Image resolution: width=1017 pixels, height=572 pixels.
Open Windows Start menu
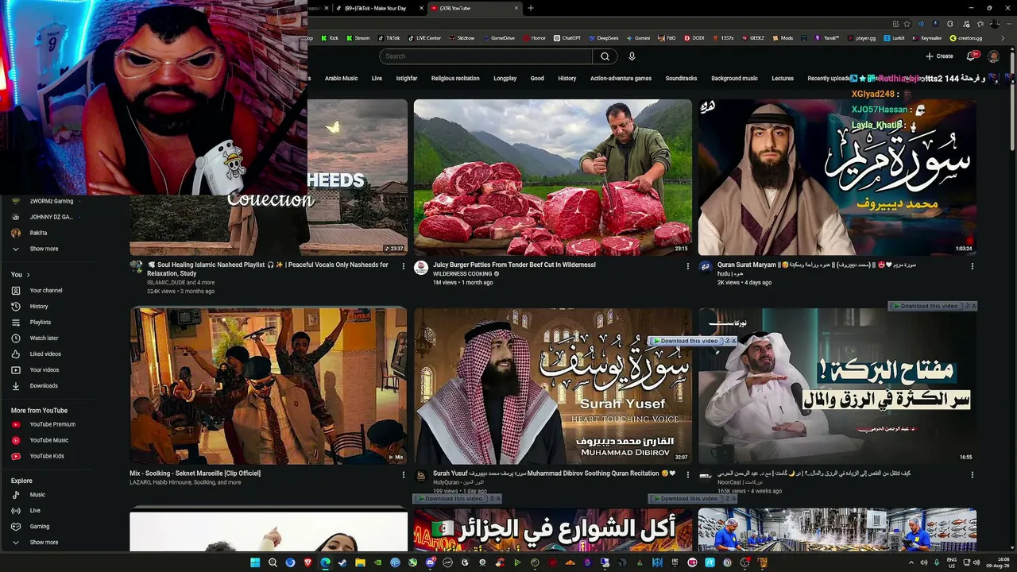[255, 562]
